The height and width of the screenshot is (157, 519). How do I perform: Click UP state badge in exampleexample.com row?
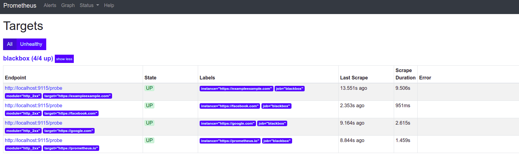point(149,88)
